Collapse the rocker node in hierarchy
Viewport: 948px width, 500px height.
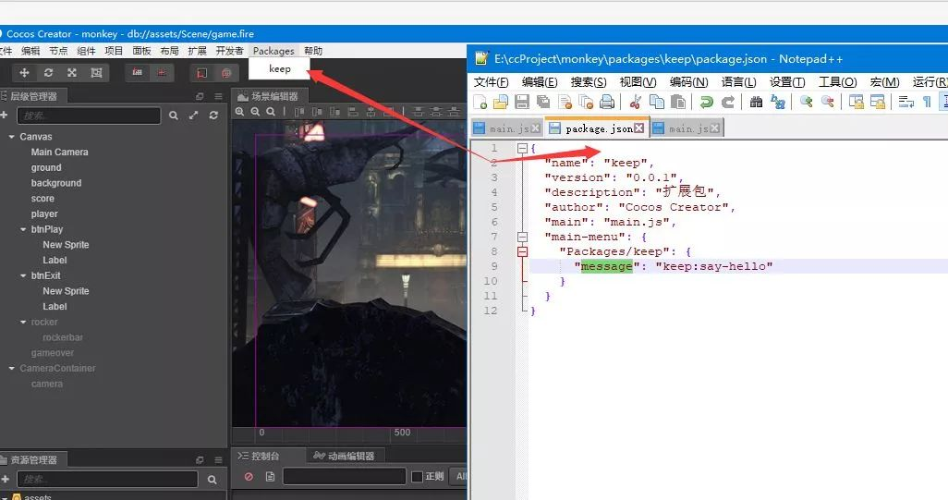[x=24, y=323]
